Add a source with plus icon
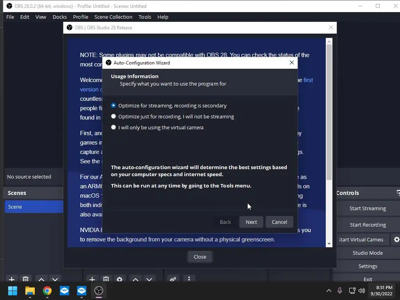Image resolution: width=400 pixels, height=300 pixels. 92,279
